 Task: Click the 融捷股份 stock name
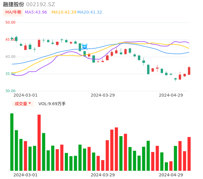[13, 4]
